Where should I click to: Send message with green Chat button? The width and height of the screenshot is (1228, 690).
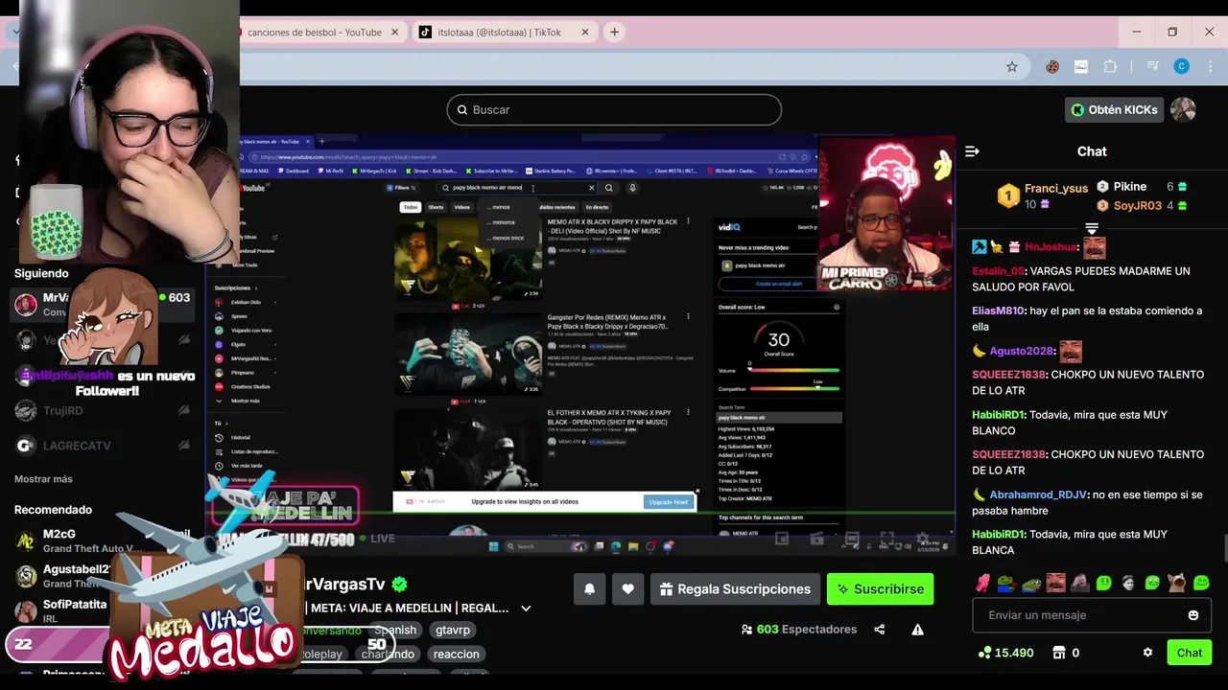pos(1189,653)
